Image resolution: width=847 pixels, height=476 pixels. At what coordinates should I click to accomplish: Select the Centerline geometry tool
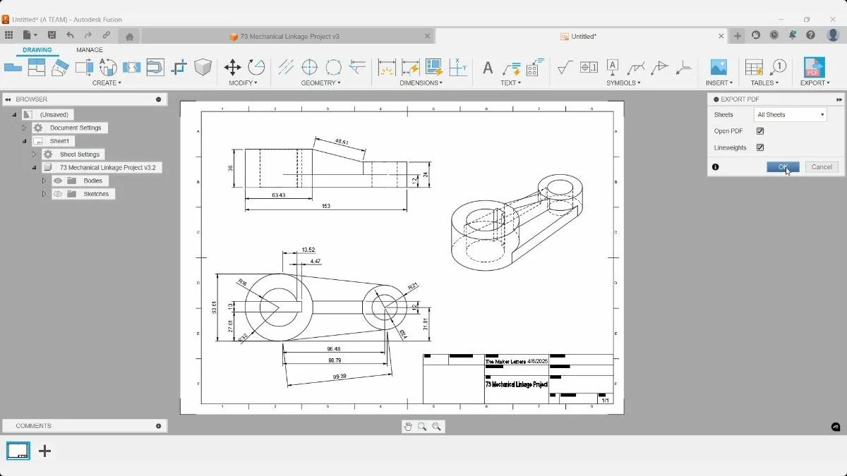point(286,68)
